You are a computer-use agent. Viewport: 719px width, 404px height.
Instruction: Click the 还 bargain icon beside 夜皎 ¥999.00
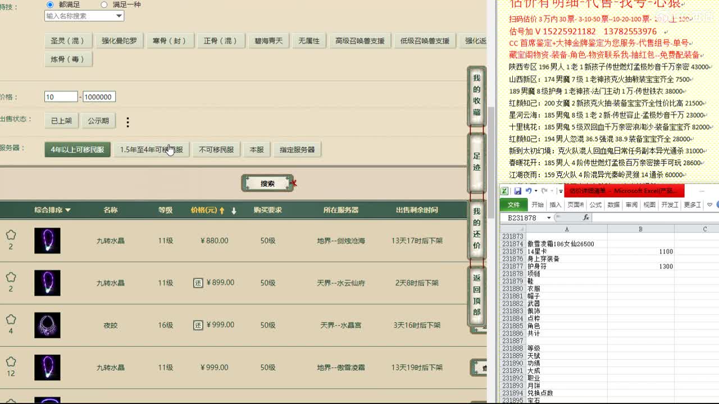pyautogui.click(x=198, y=325)
